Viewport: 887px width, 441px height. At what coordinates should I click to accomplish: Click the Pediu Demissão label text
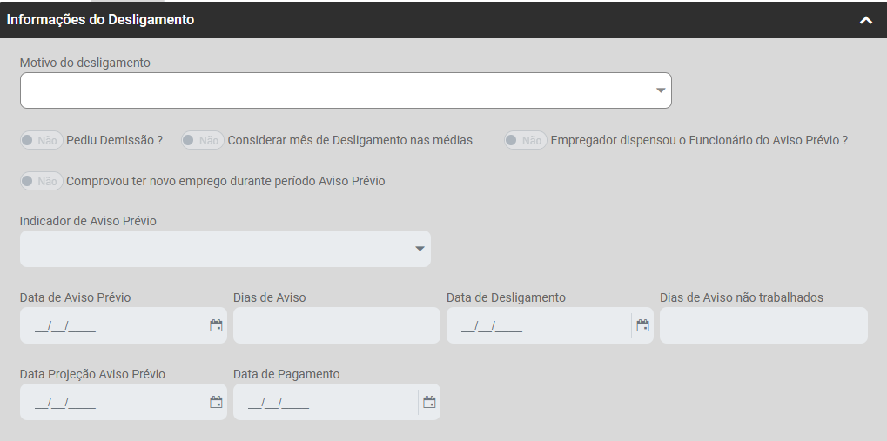(114, 140)
